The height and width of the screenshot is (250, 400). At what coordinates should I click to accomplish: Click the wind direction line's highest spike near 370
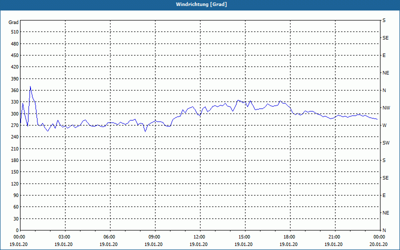point(30,86)
